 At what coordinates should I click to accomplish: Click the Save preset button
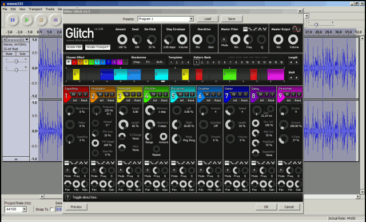(x=232, y=19)
